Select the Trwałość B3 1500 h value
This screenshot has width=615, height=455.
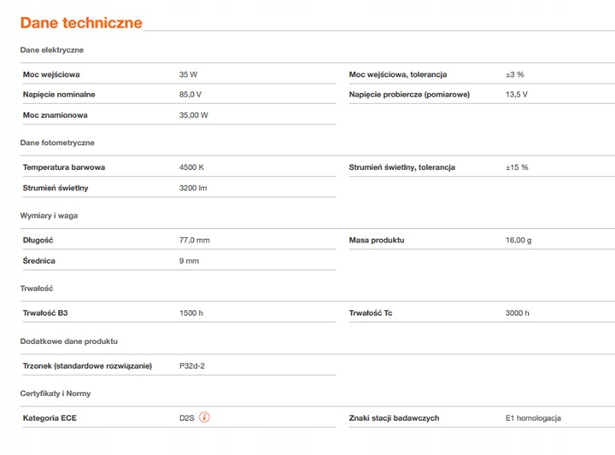191,313
